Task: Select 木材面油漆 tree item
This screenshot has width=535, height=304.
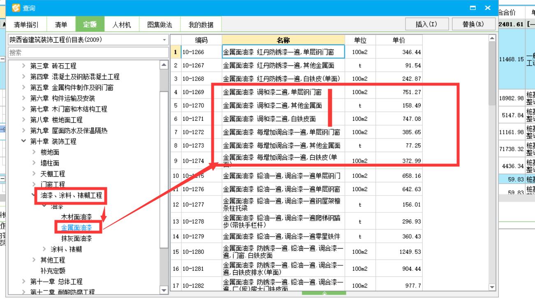Action: pyautogui.click(x=76, y=216)
